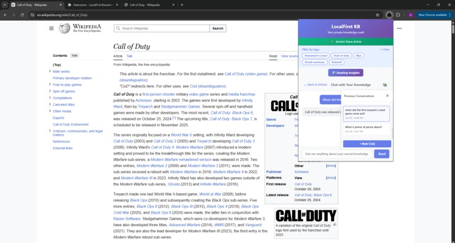Expand the Free-to-play games section

point(50,85)
